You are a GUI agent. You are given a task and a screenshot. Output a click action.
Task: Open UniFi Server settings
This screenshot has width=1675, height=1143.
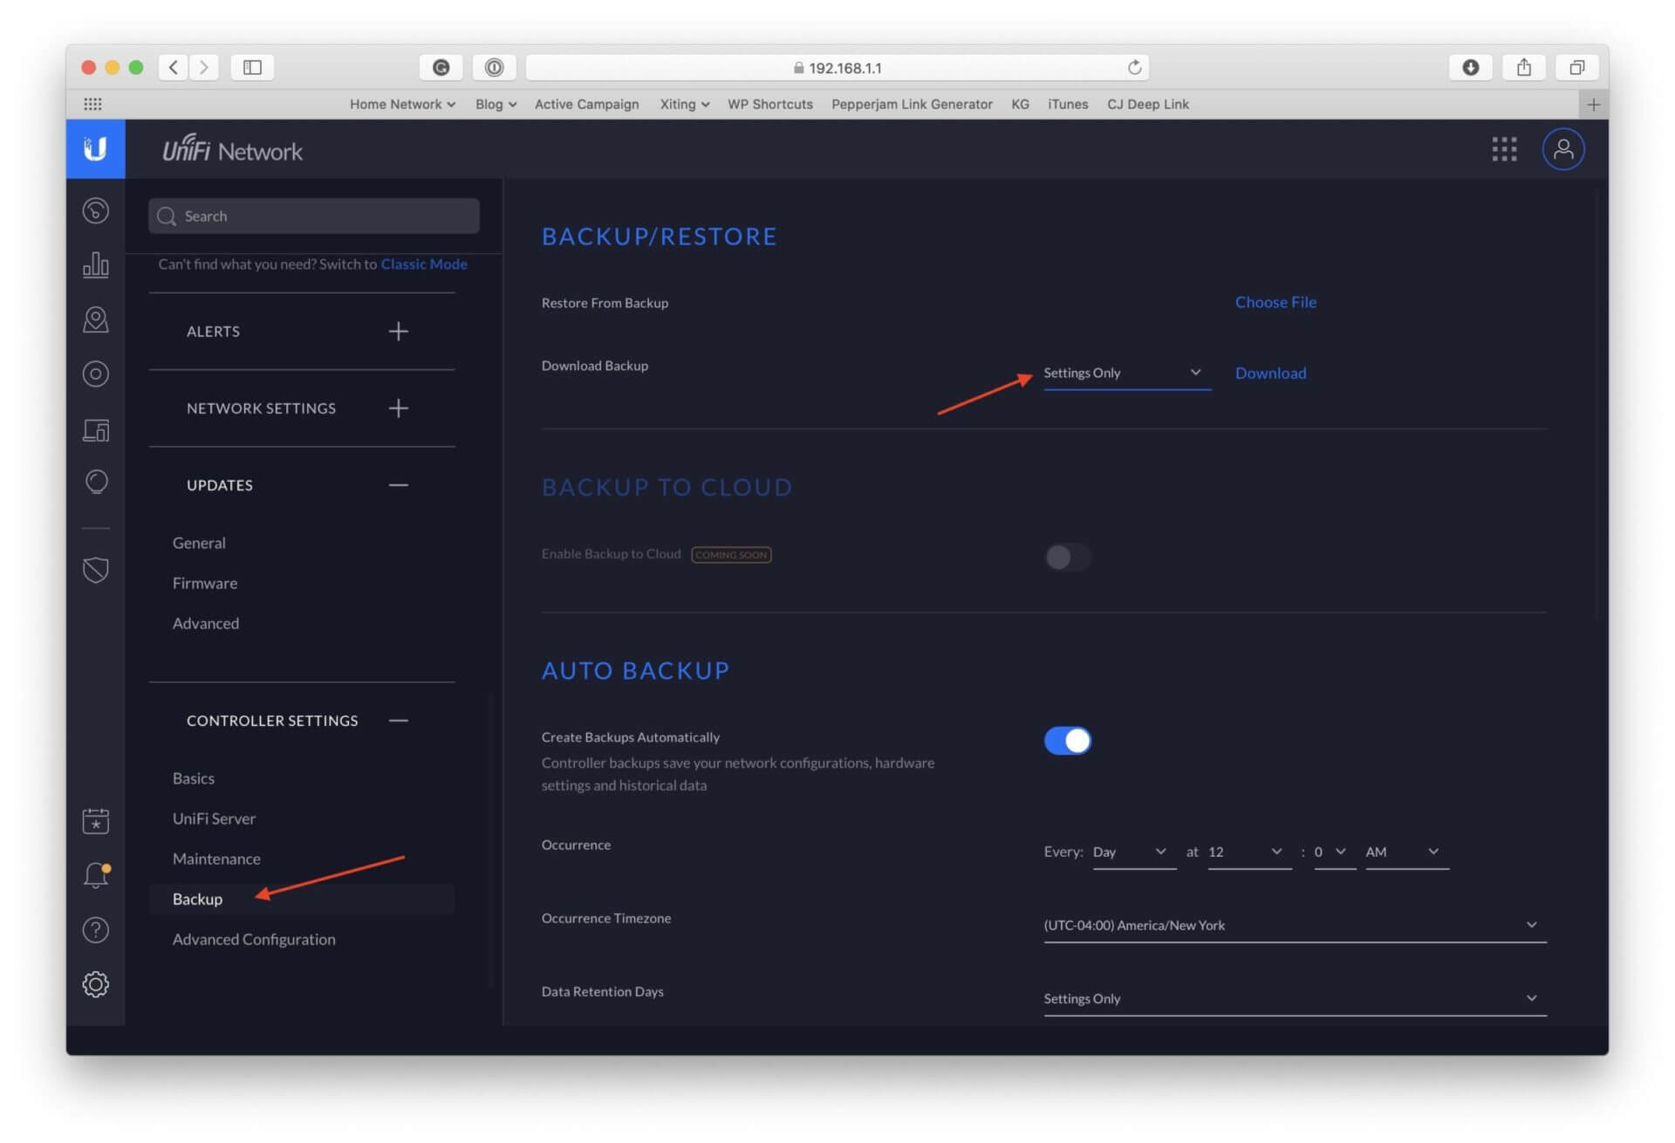(214, 818)
